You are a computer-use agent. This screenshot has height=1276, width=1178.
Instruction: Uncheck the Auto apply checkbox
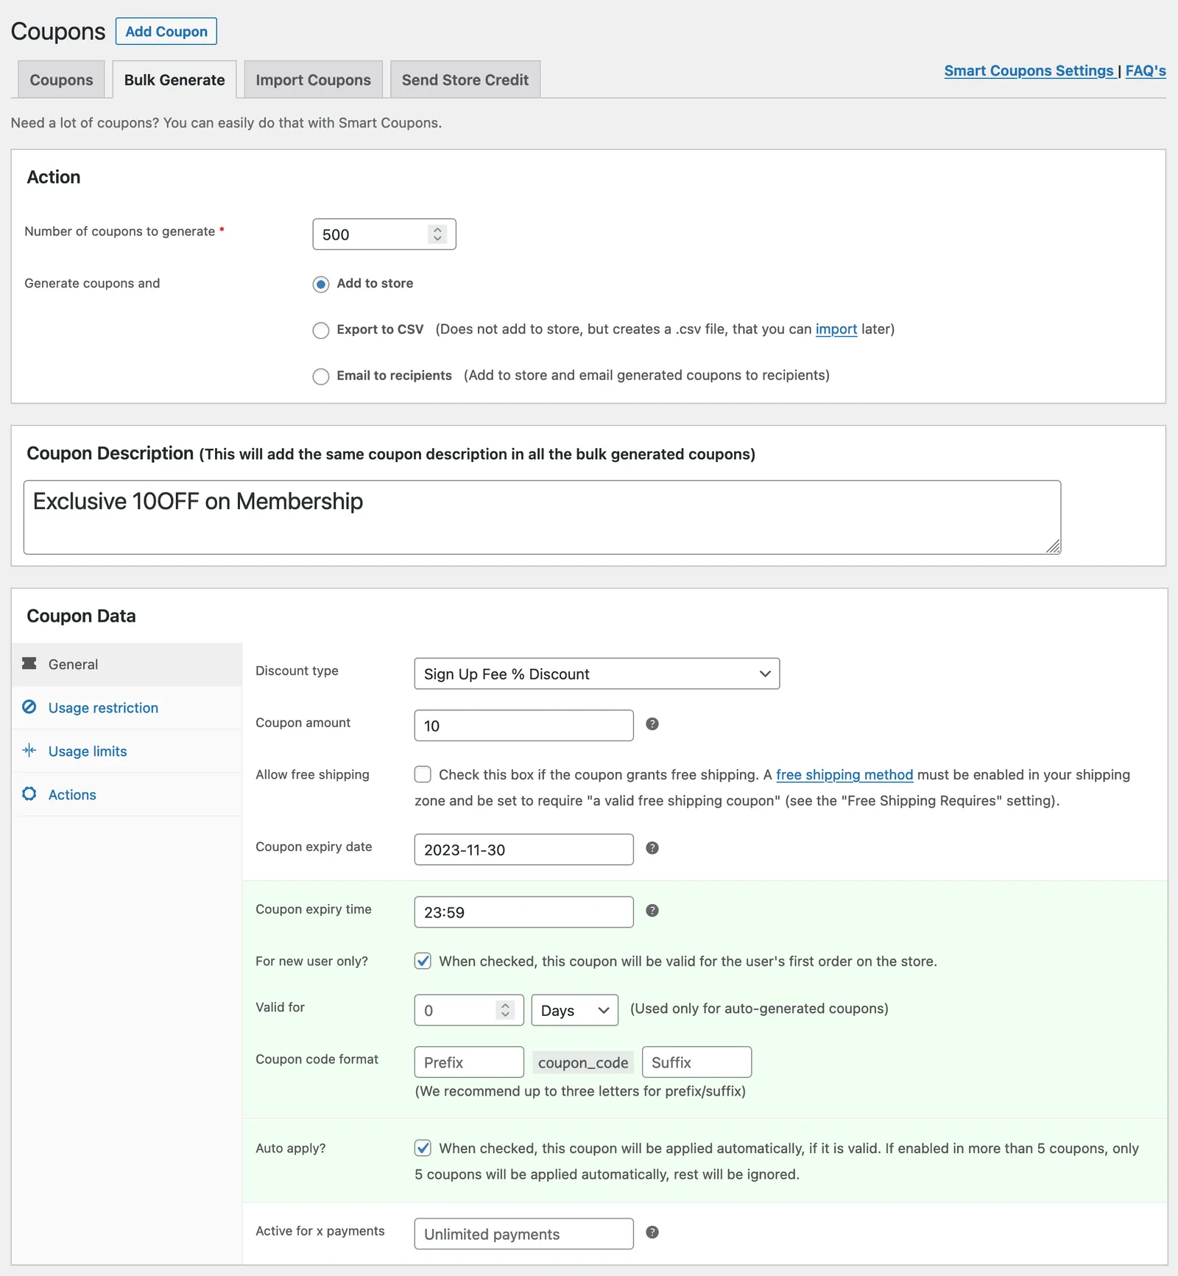point(423,1148)
